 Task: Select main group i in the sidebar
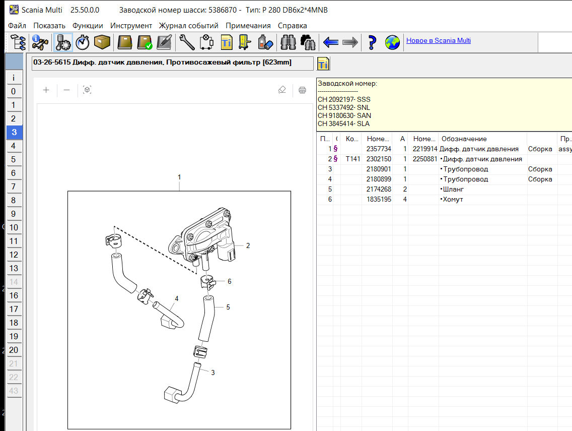pyautogui.click(x=14, y=78)
